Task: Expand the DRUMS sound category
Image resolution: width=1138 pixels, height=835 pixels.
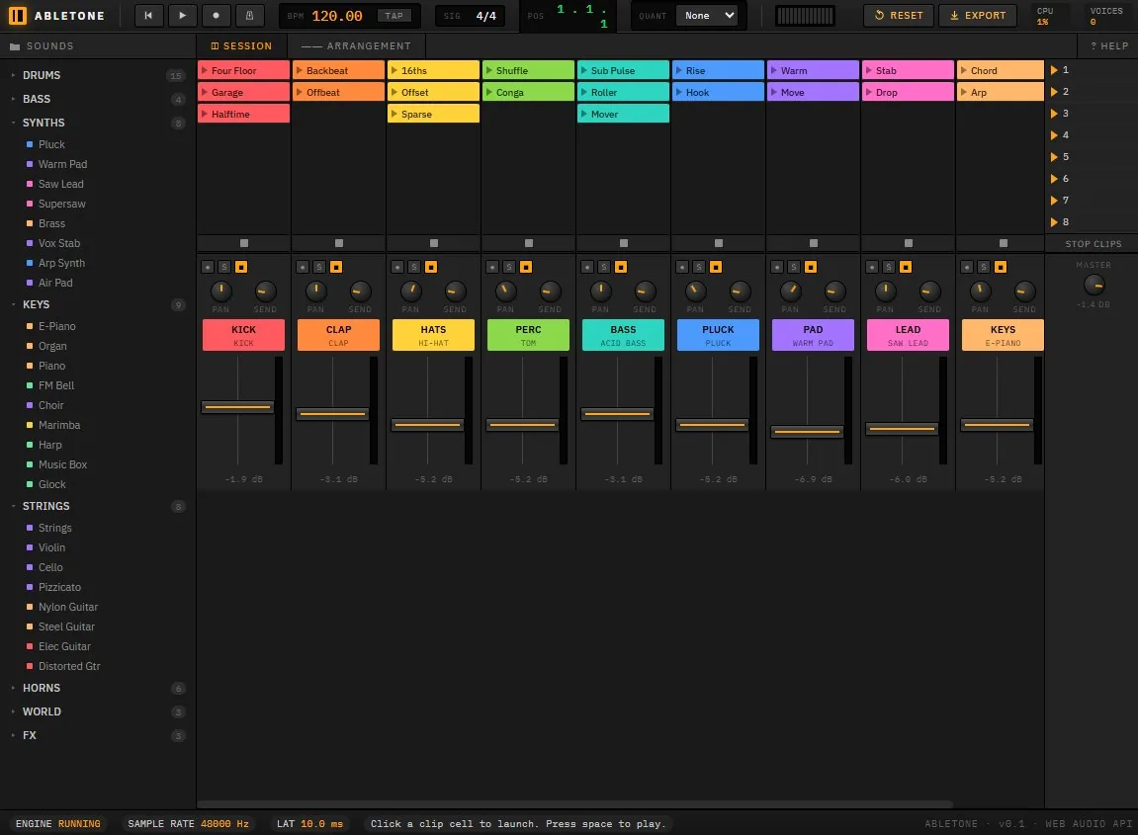Action: point(98,75)
